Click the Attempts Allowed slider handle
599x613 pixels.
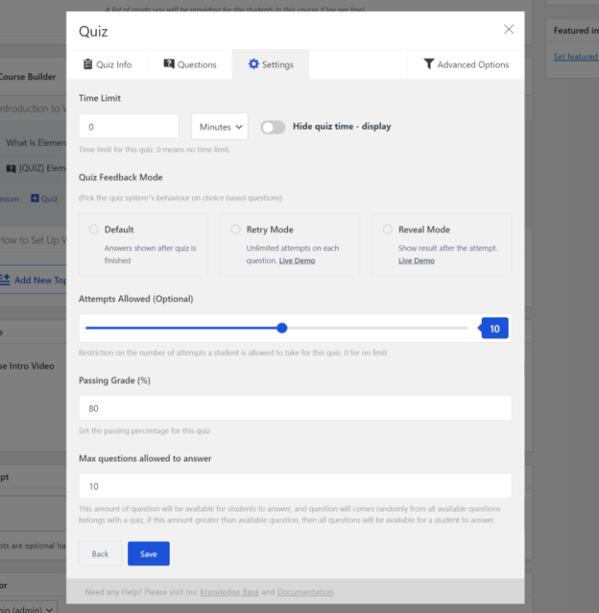[x=282, y=328]
